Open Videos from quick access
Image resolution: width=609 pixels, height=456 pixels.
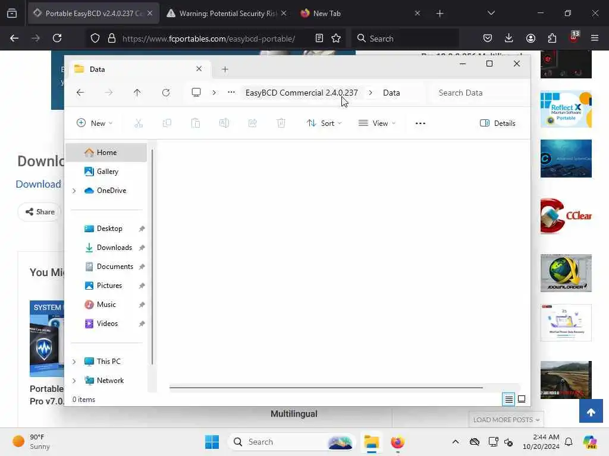(x=107, y=324)
